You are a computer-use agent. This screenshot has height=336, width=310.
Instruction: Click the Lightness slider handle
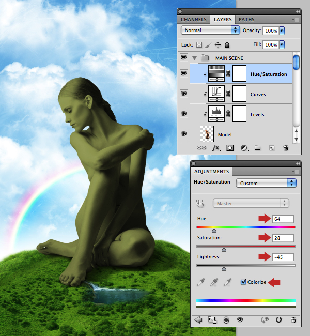point(224,269)
